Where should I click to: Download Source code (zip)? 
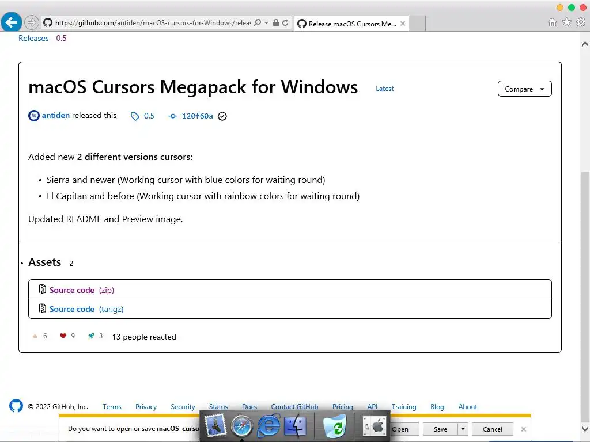tap(81, 290)
